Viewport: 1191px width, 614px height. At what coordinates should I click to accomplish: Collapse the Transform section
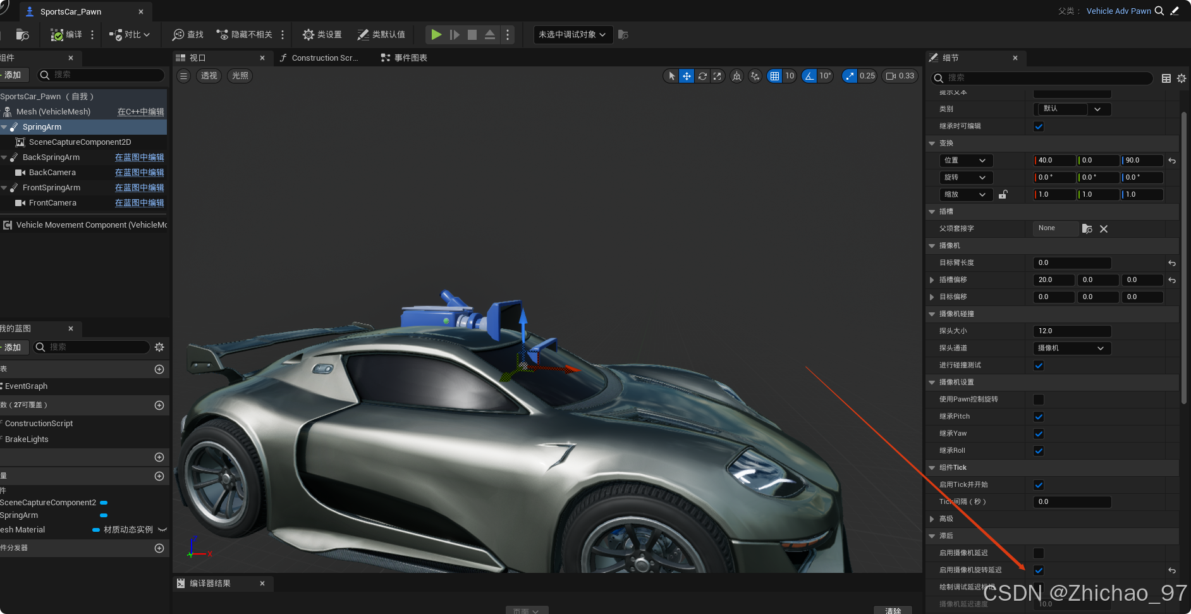(x=932, y=144)
